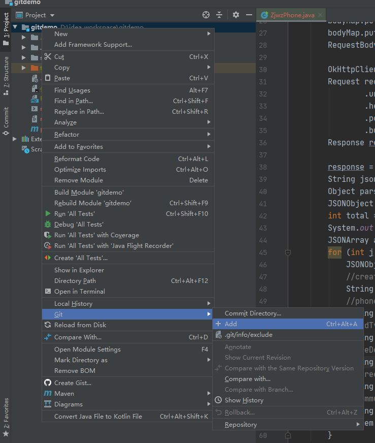Select Build Module 'gitdemo'
The height and width of the screenshot is (443, 375).
click(x=128, y=193)
